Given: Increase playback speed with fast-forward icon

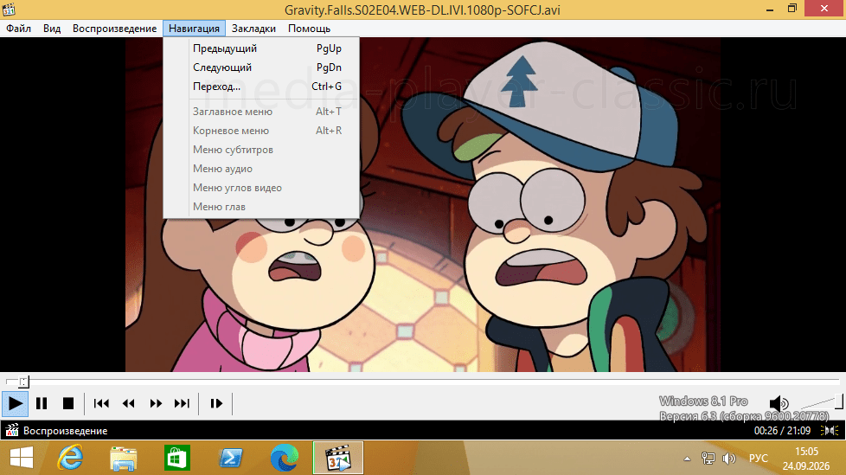Looking at the screenshot, I should [156, 403].
